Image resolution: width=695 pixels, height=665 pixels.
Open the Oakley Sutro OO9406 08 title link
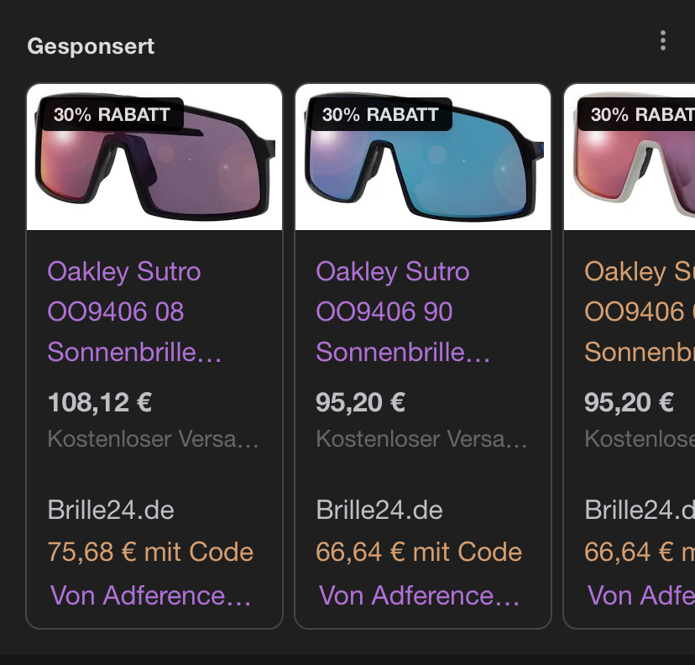pos(126,312)
